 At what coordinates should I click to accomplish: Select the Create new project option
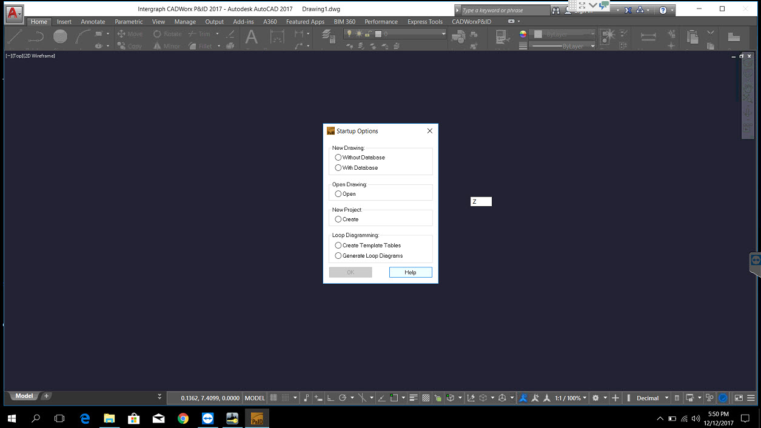(338, 219)
